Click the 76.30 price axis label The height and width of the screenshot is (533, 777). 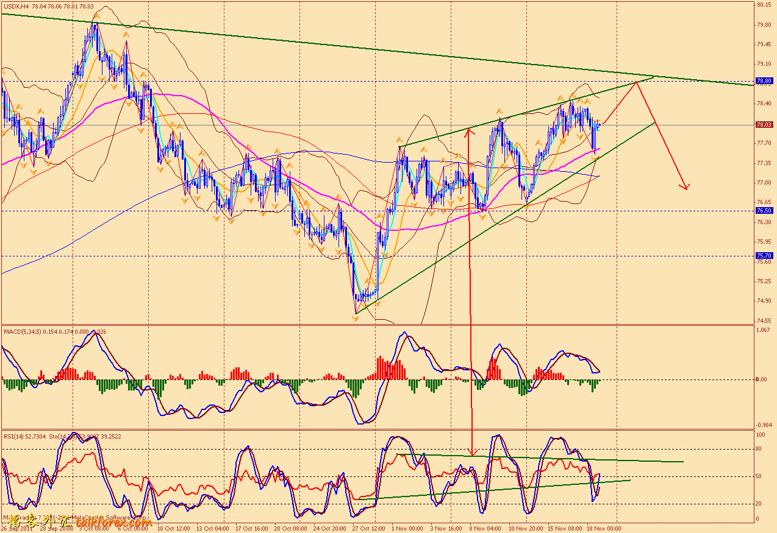(764, 222)
